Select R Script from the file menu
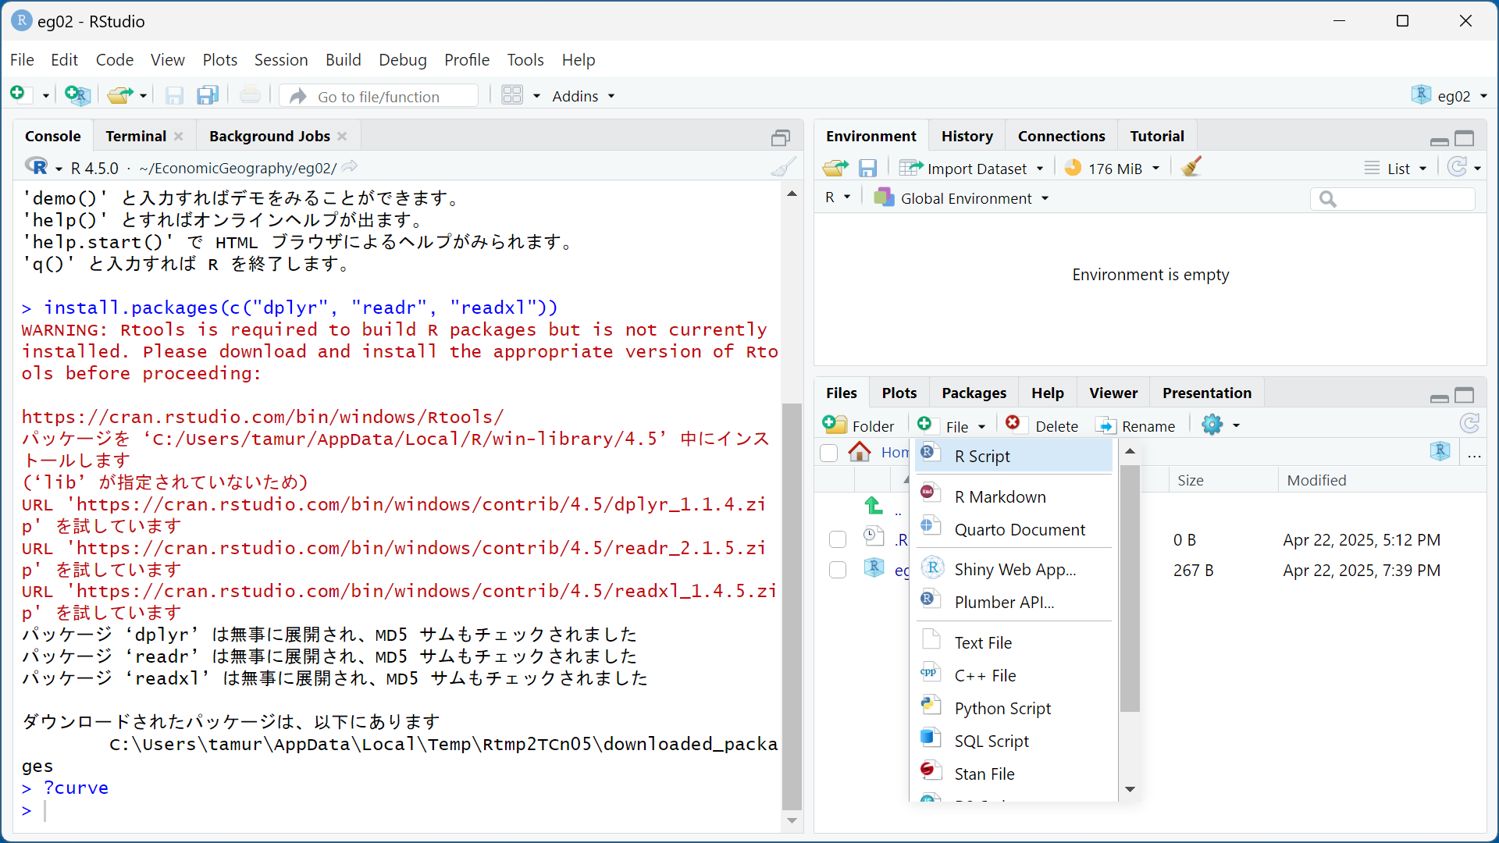This screenshot has height=843, width=1499. click(981, 457)
